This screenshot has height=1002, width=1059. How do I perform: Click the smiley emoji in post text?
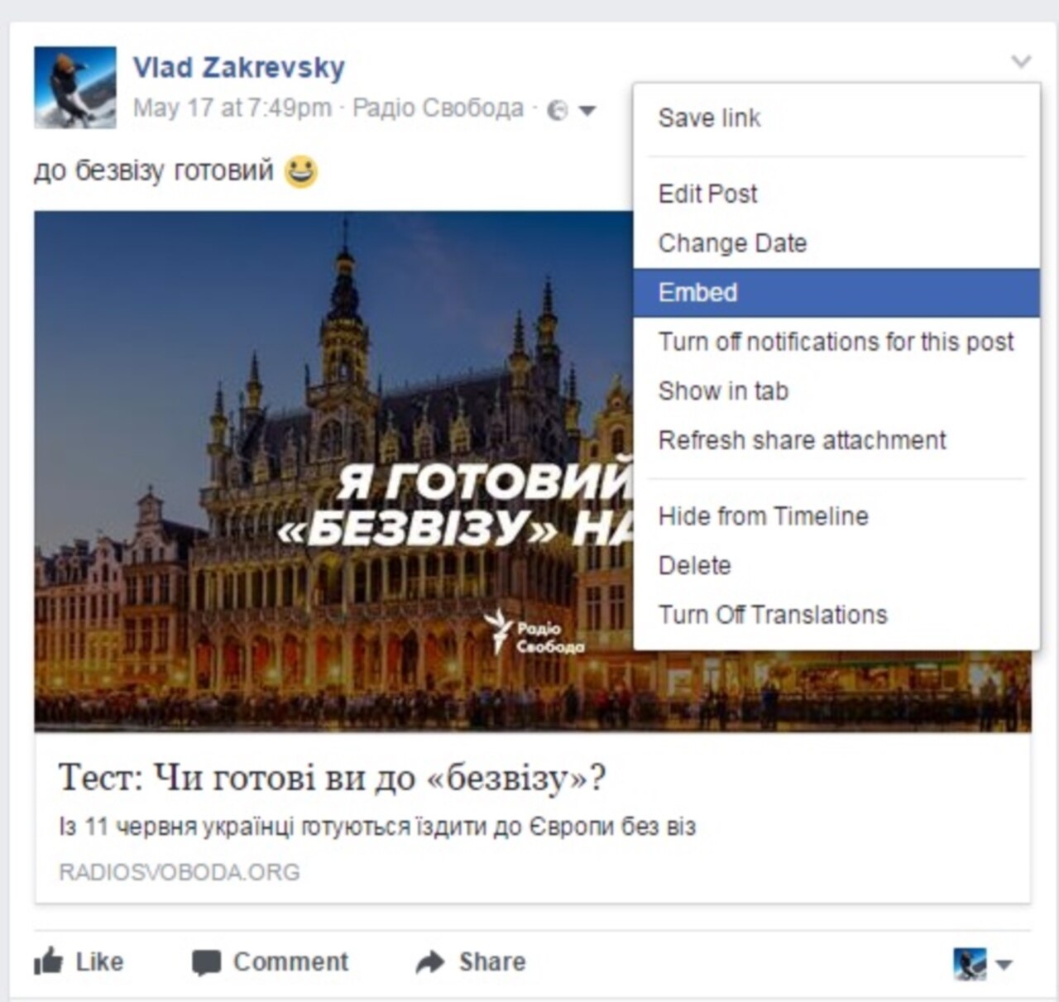click(x=301, y=171)
